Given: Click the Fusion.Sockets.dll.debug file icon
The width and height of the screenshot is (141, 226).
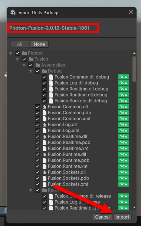Looking at the screenshot, I should [51, 101].
